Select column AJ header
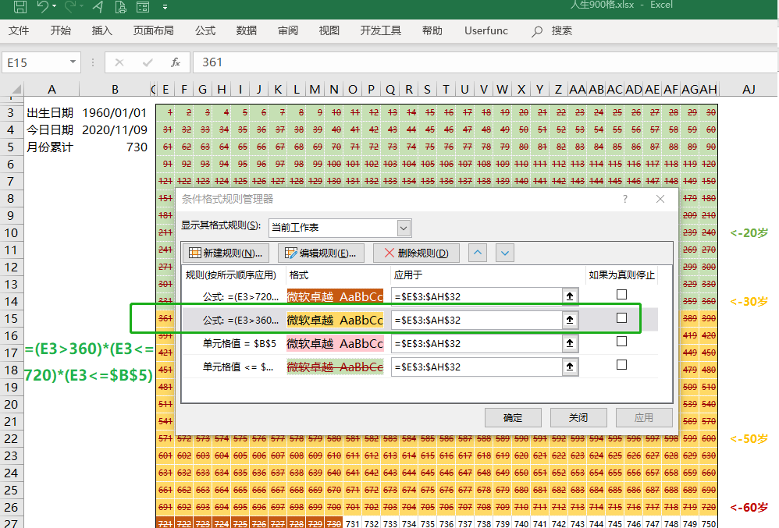The image size is (779, 528). point(749,90)
